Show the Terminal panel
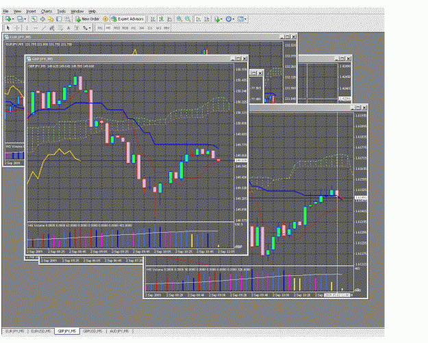428x343 pixels. pos(59,19)
